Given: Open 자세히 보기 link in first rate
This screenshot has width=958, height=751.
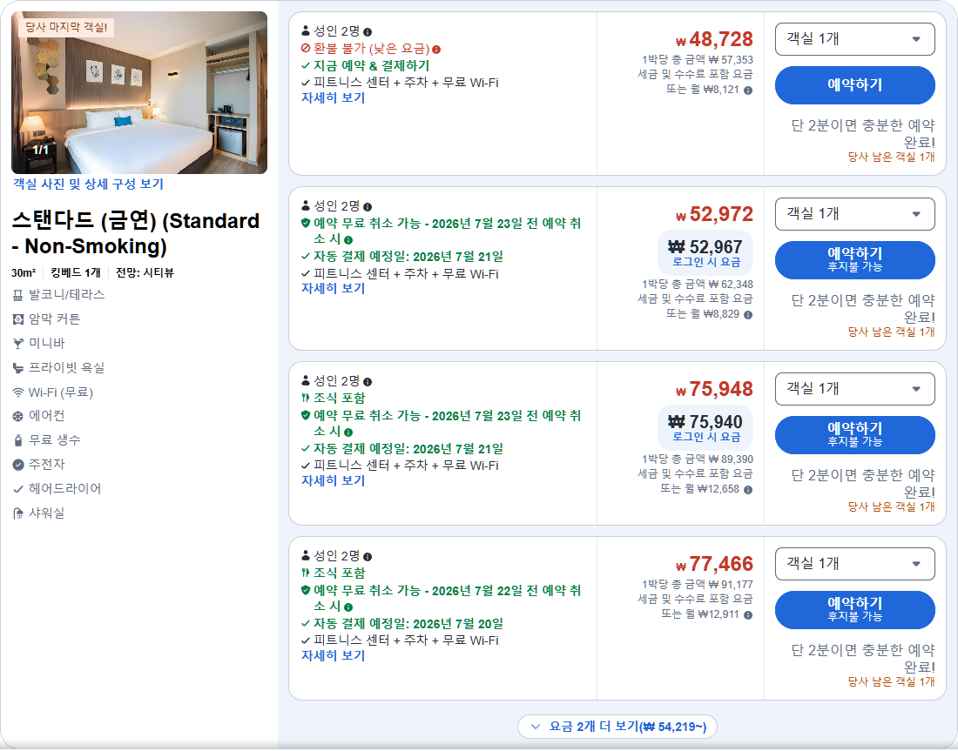Looking at the screenshot, I should click(333, 97).
